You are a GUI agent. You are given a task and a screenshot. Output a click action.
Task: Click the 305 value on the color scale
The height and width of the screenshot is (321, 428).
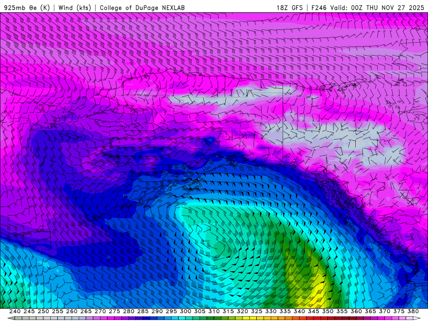pos(200,311)
